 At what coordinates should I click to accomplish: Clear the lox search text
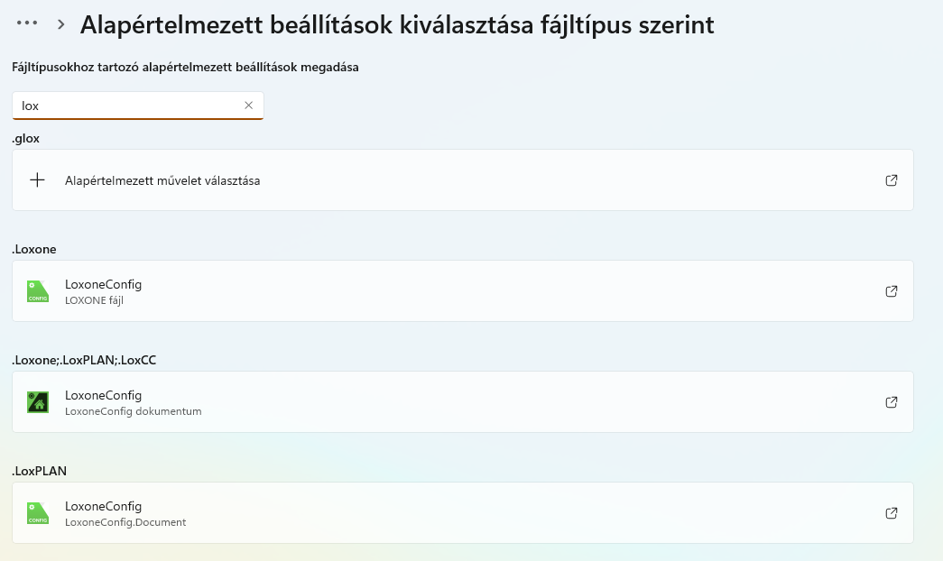(x=248, y=106)
